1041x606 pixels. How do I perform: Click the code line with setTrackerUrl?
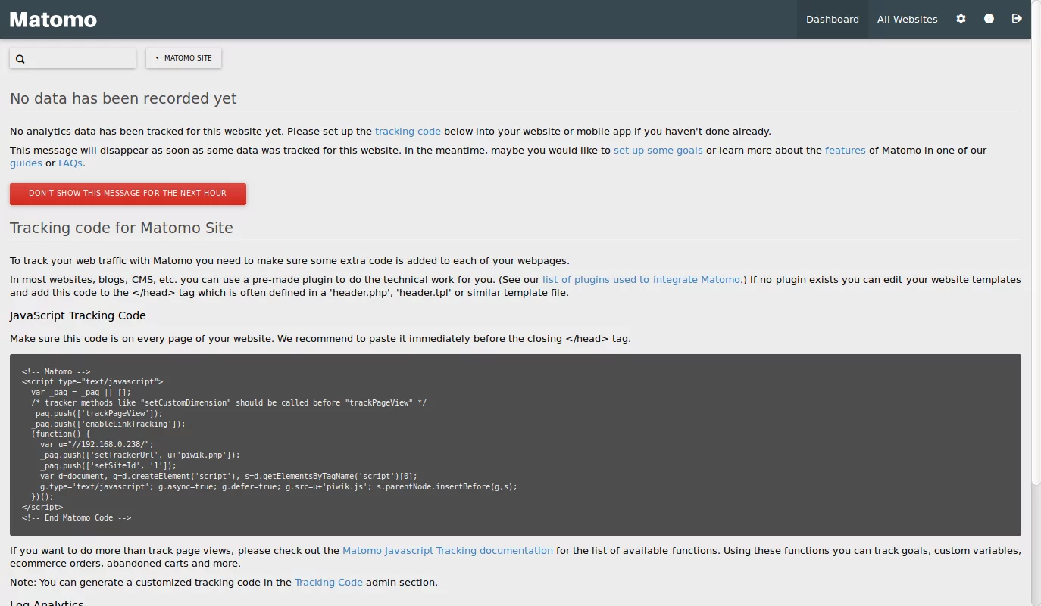[140, 455]
